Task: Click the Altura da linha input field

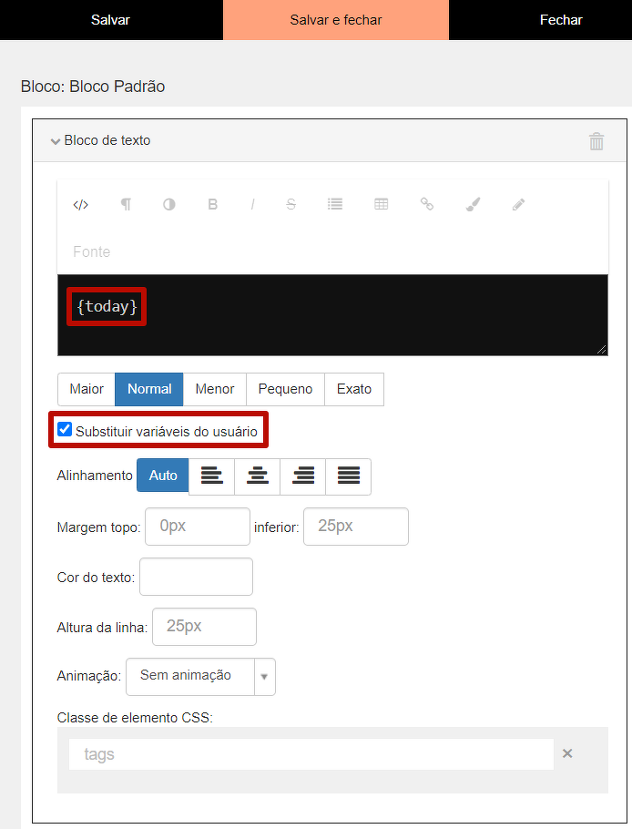Action: click(x=205, y=627)
